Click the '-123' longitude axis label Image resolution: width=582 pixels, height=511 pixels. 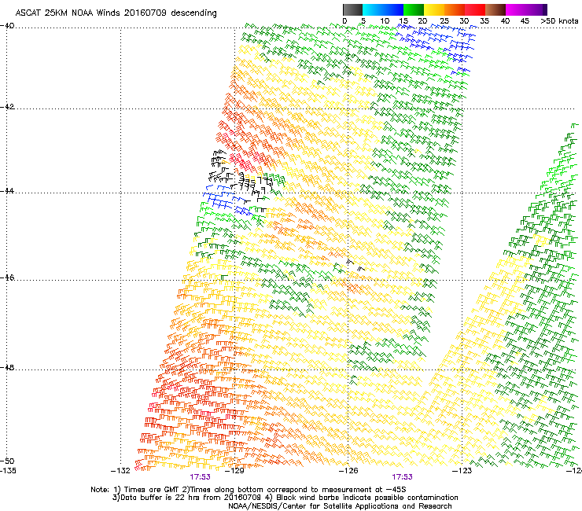(462, 471)
